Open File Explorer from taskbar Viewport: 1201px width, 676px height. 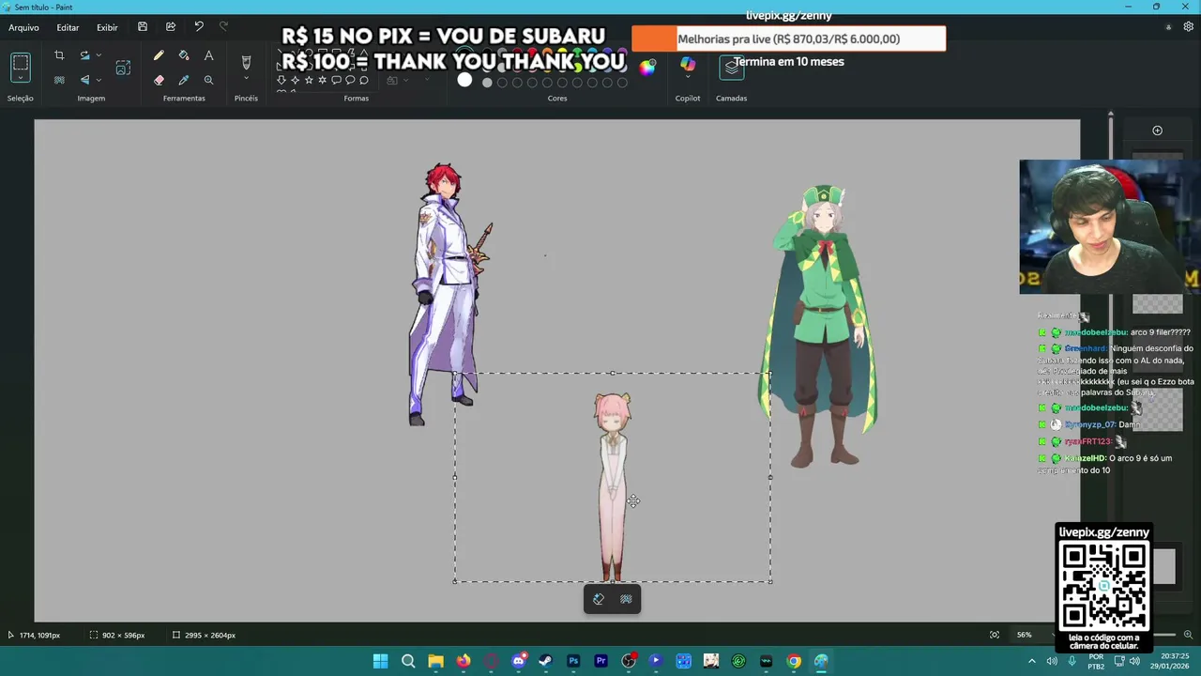click(x=435, y=661)
